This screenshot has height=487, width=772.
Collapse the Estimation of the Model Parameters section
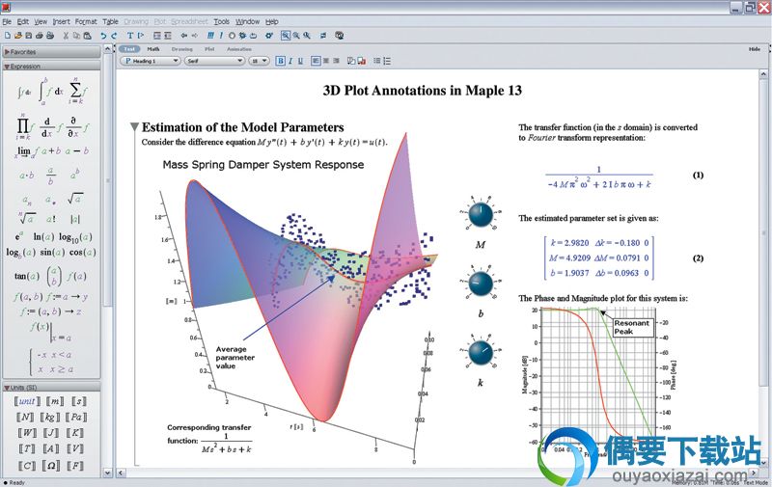pos(134,127)
